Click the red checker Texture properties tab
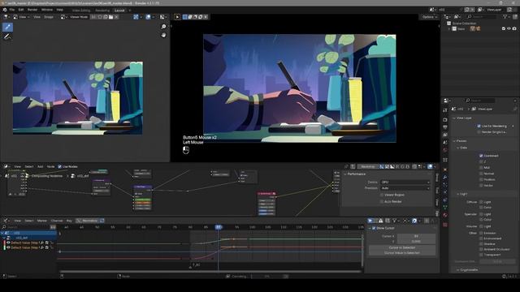 445,225
